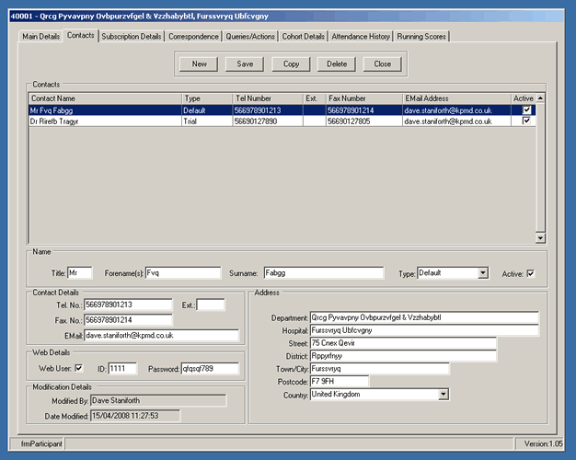Click the Department field
The height and width of the screenshot is (460, 576).
424,317
